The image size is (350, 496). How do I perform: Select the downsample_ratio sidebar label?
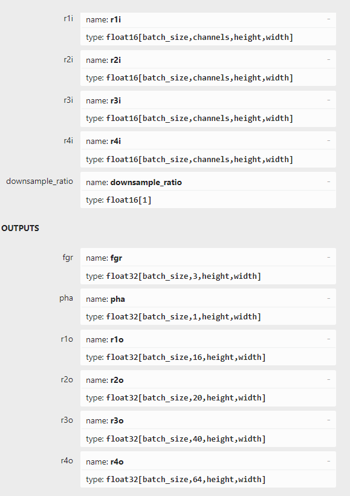point(39,181)
